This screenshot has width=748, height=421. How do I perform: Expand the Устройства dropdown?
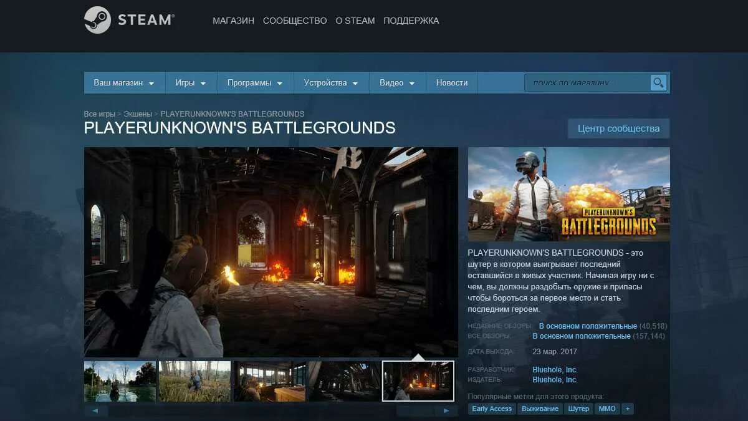pyautogui.click(x=331, y=82)
